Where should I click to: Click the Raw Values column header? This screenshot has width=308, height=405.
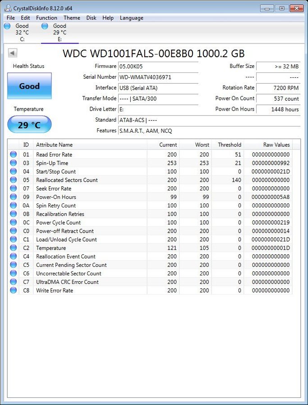tap(268, 144)
